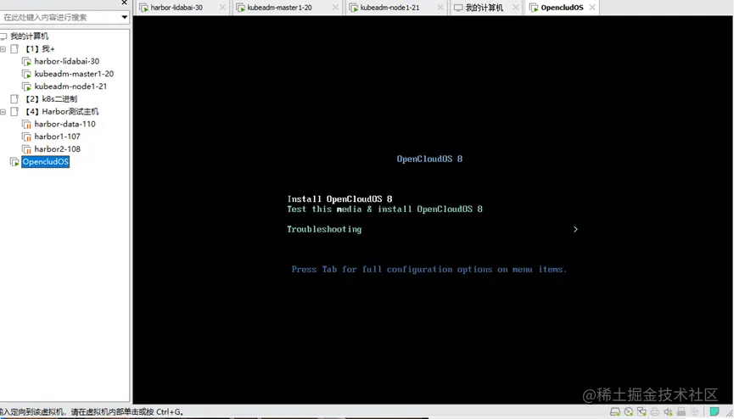Click the hard disk status icon

click(x=615, y=412)
